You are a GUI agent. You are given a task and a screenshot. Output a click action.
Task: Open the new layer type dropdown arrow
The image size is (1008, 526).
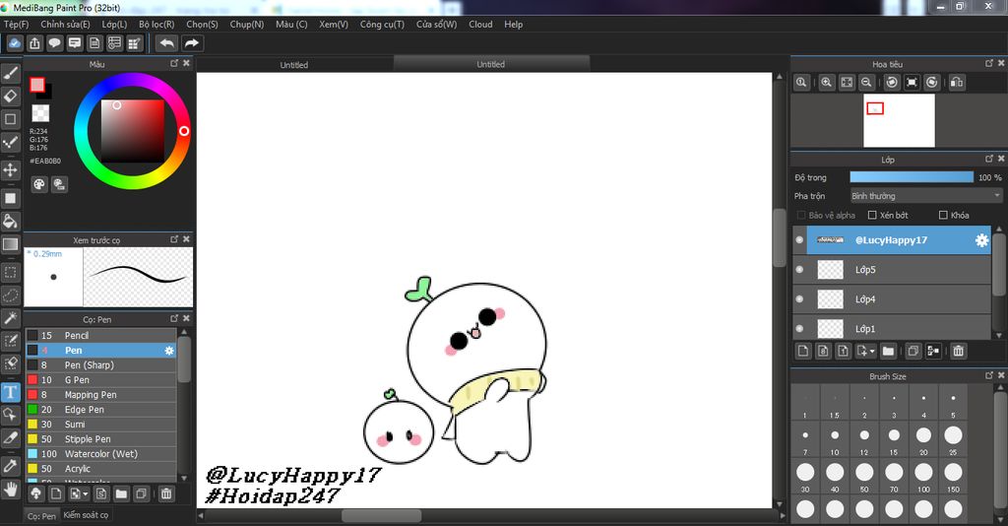(872, 351)
